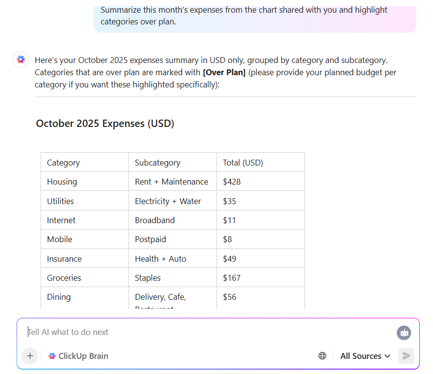Click the AI agent robot icon

tap(404, 332)
